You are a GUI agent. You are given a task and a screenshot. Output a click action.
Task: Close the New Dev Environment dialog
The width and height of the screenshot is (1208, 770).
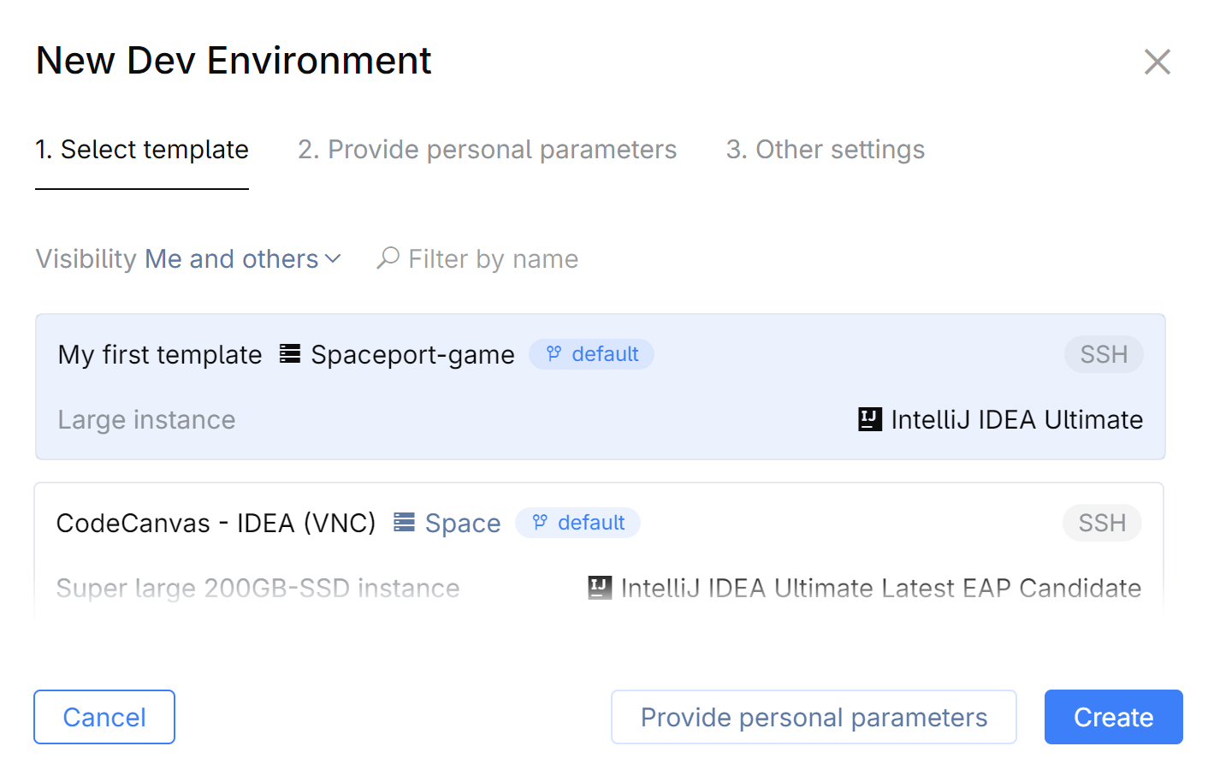[x=1158, y=62]
